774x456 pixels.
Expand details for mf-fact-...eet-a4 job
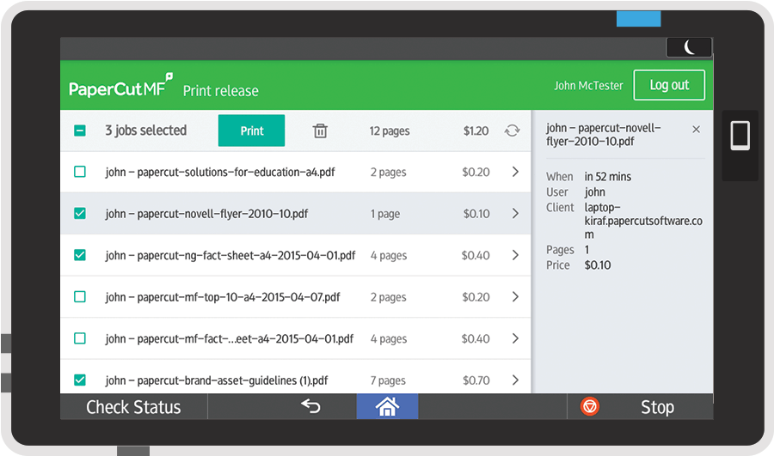pos(515,338)
